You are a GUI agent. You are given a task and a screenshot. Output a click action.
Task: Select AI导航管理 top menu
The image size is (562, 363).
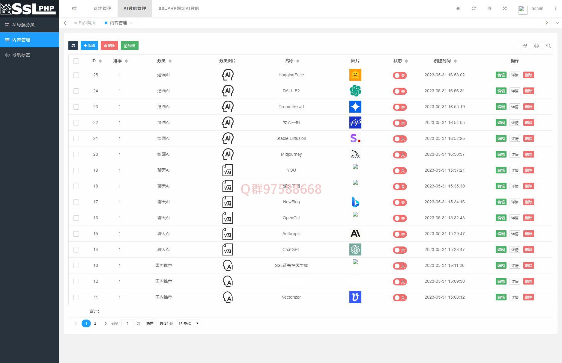pos(135,8)
